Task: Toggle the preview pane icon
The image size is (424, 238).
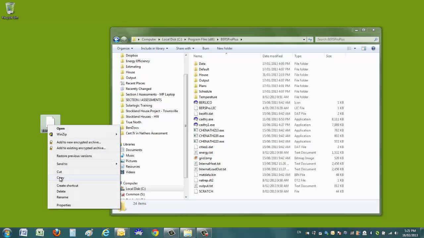Action: 364,48
